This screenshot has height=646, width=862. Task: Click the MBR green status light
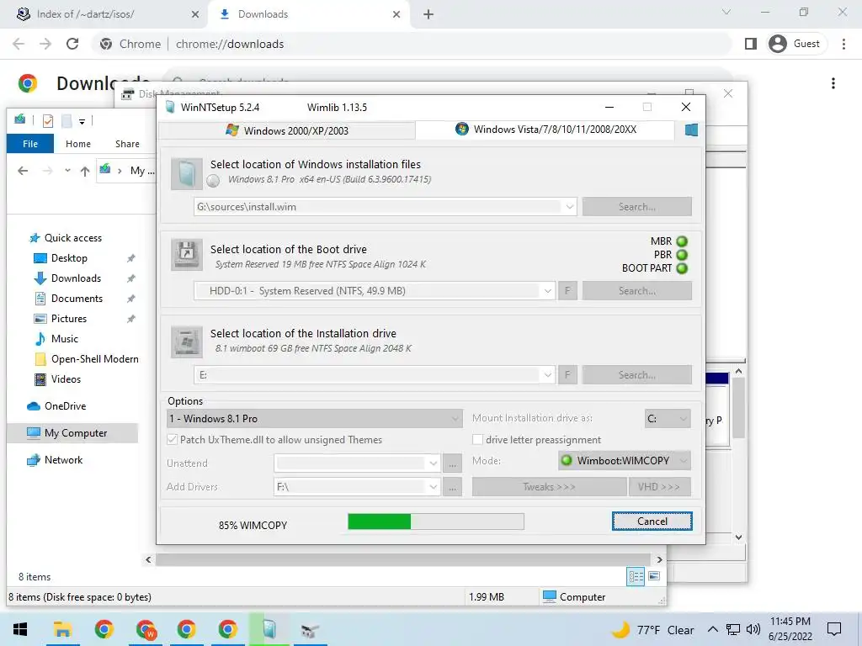coord(682,241)
